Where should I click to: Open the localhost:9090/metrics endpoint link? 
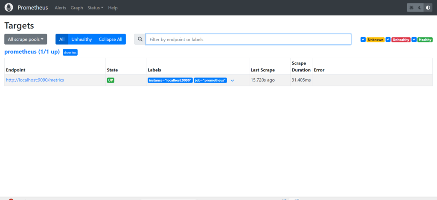[x=35, y=80]
